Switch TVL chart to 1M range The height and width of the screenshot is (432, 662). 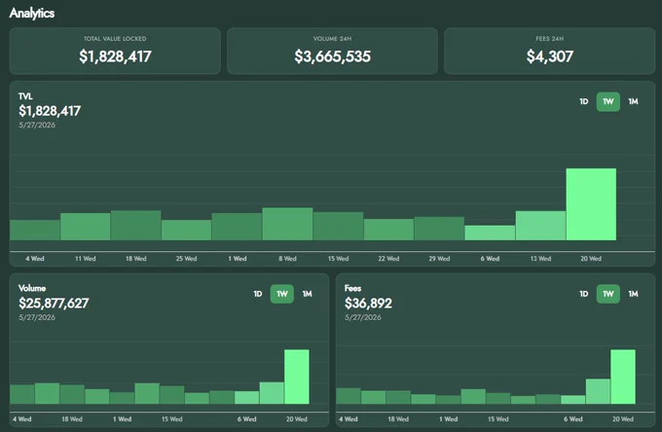[633, 101]
